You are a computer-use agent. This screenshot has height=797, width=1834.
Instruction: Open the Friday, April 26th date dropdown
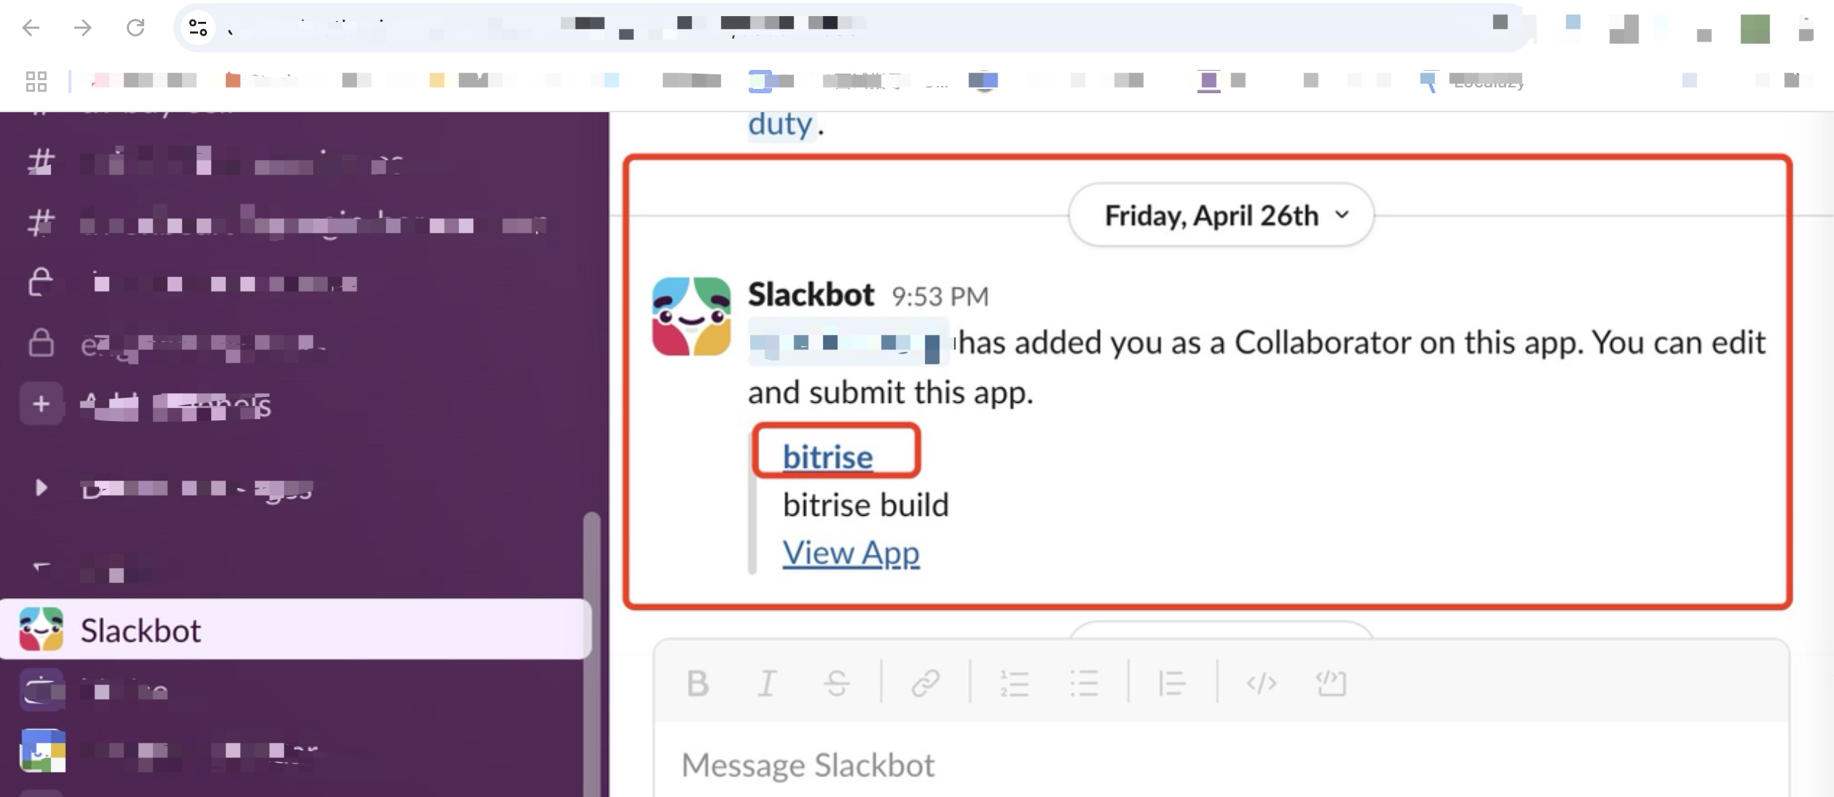(x=1221, y=215)
